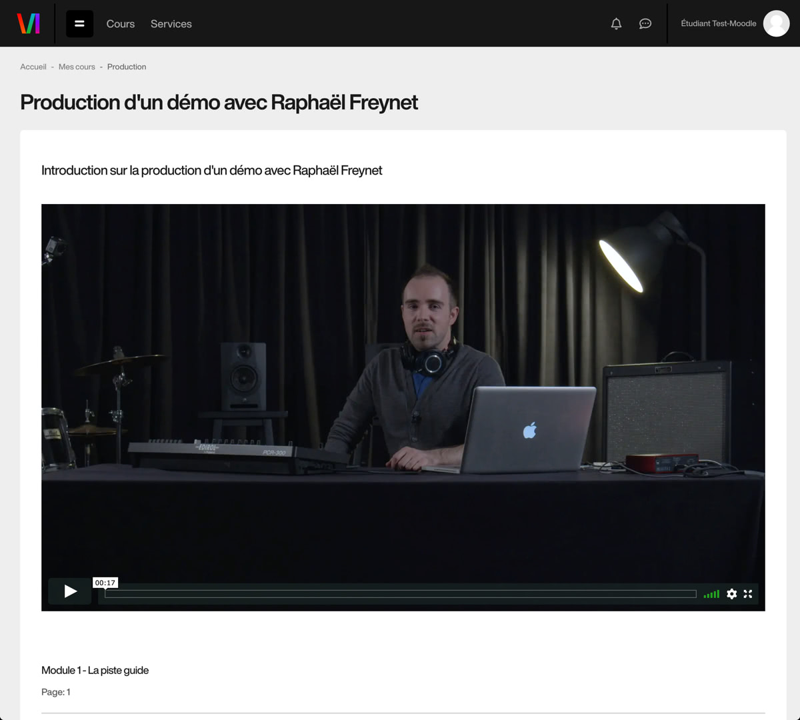Open the Services menu
Image resolution: width=800 pixels, height=720 pixels.
coord(171,24)
